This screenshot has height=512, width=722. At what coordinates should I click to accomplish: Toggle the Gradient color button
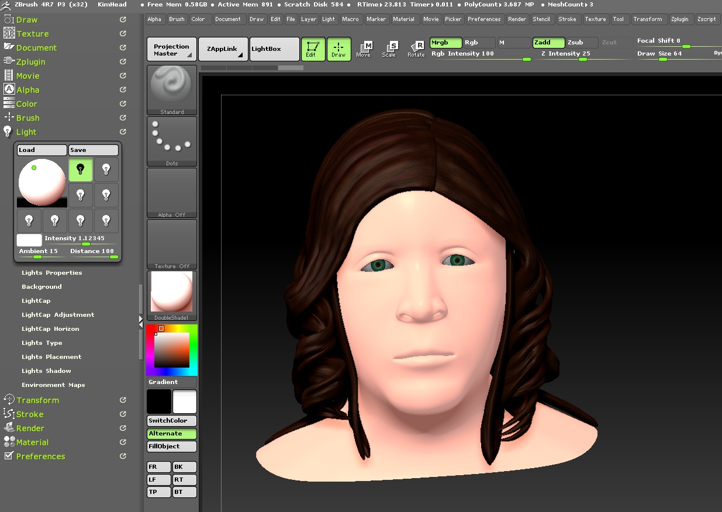pos(172,382)
